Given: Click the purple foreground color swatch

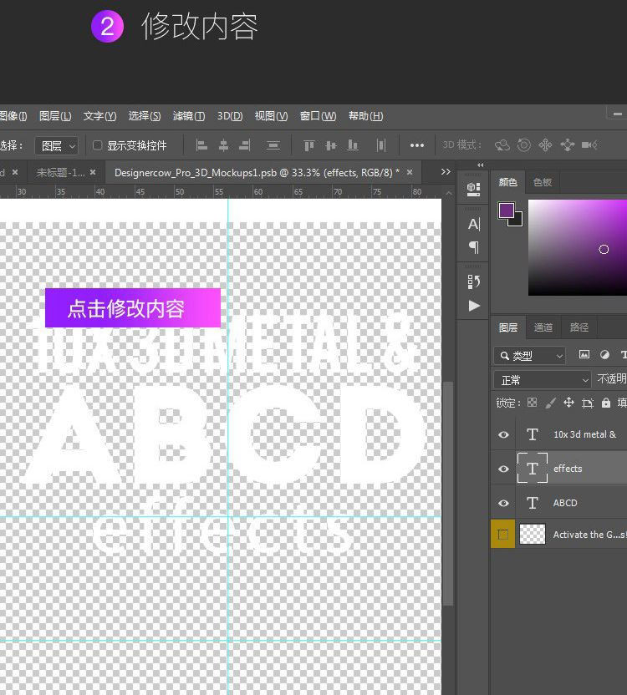Looking at the screenshot, I should pyautogui.click(x=507, y=211).
